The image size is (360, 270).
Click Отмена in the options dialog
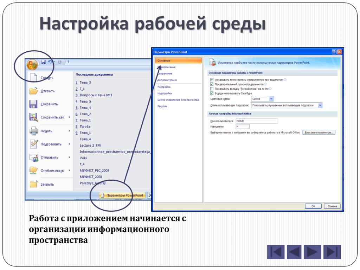pyautogui.click(x=332, y=206)
